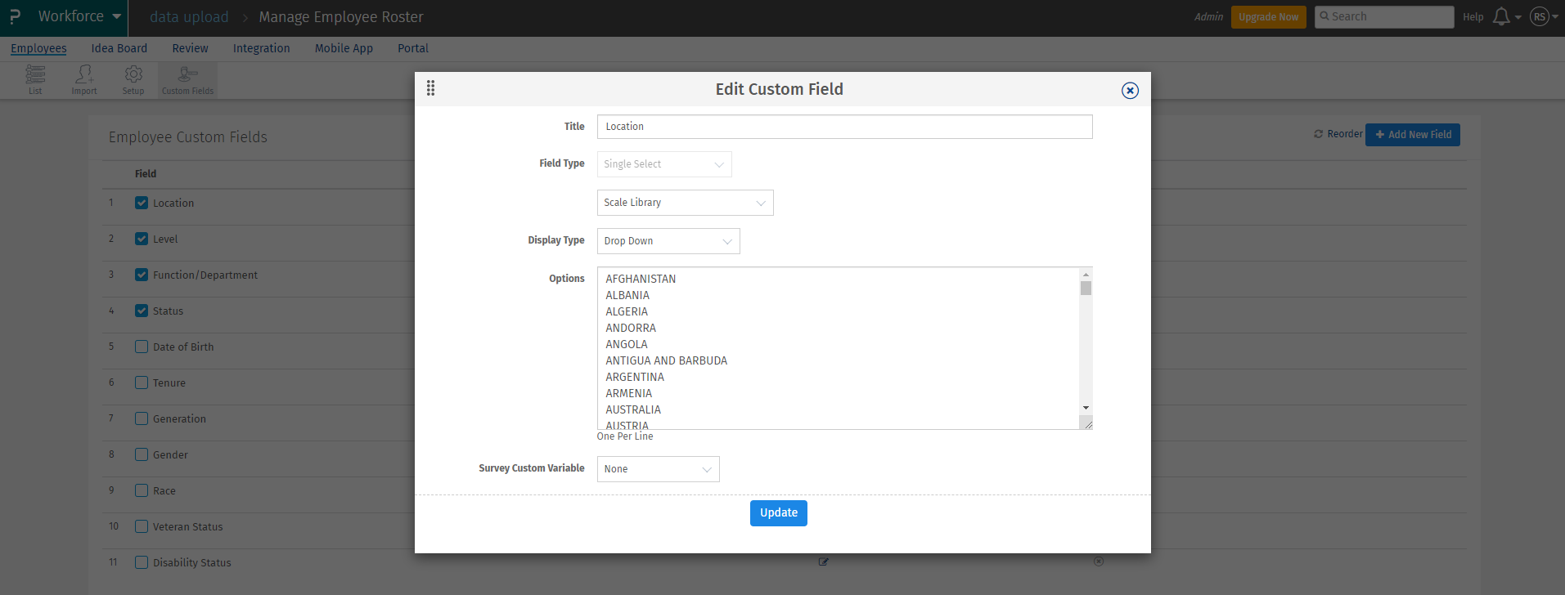Open the Integration menu tab
The width and height of the screenshot is (1565, 595).
click(x=261, y=48)
